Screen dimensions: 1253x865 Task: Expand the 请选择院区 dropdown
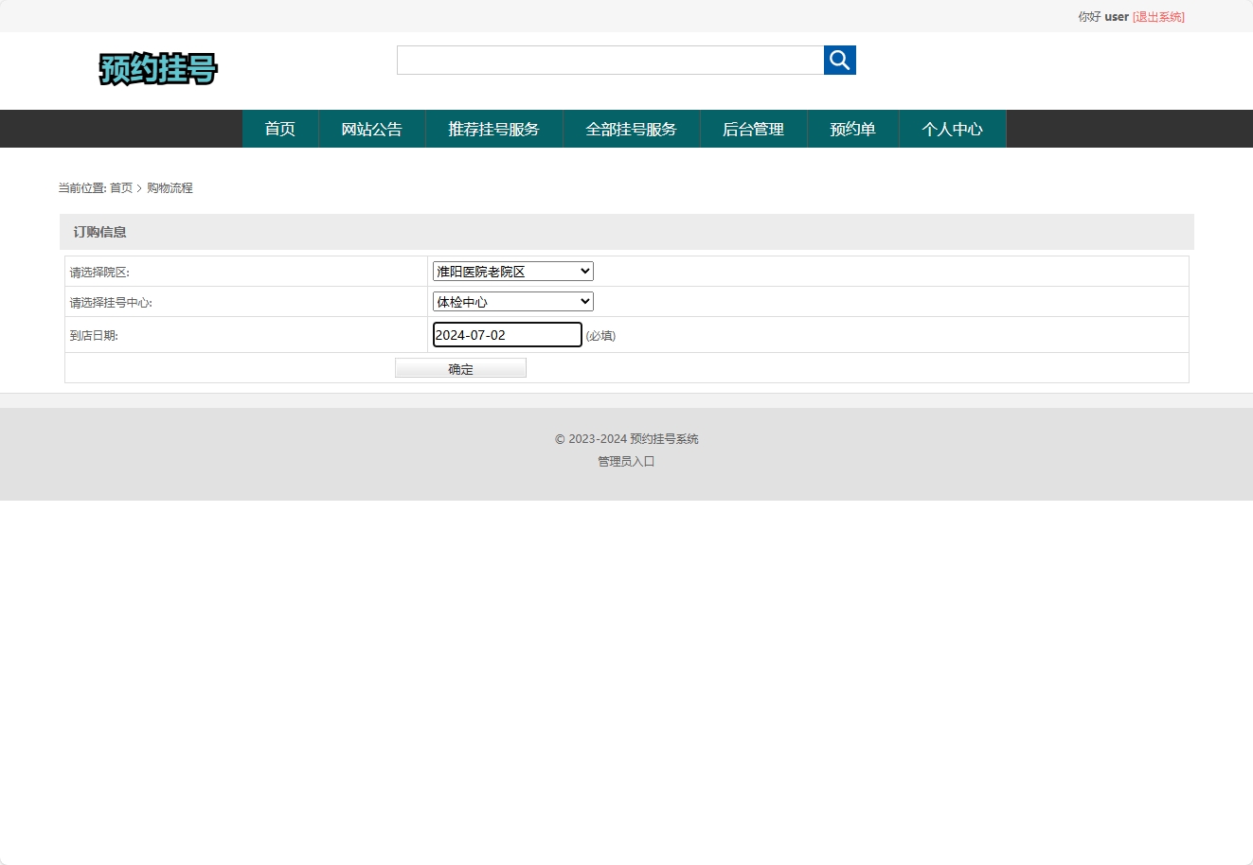tap(513, 272)
